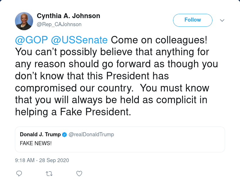Click the @realDonaldTrump handle
The width and height of the screenshot is (240, 188).
91,135
